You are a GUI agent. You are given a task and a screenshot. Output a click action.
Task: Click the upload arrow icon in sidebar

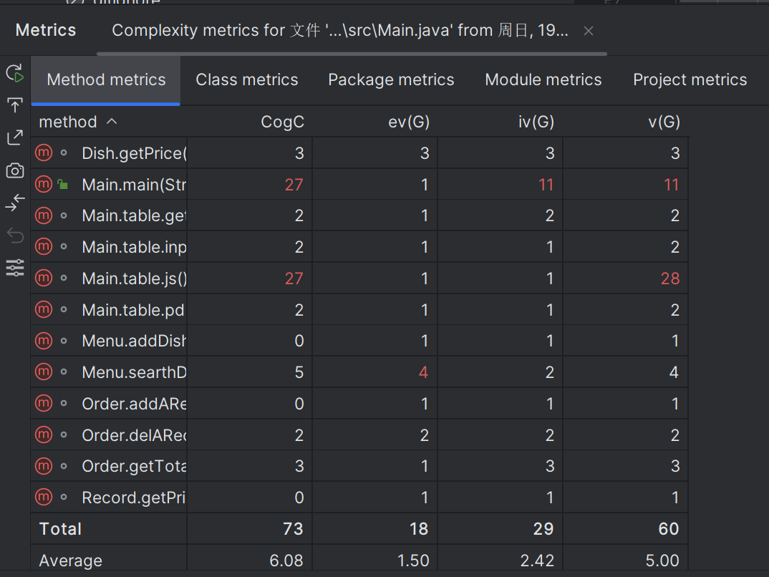click(15, 106)
